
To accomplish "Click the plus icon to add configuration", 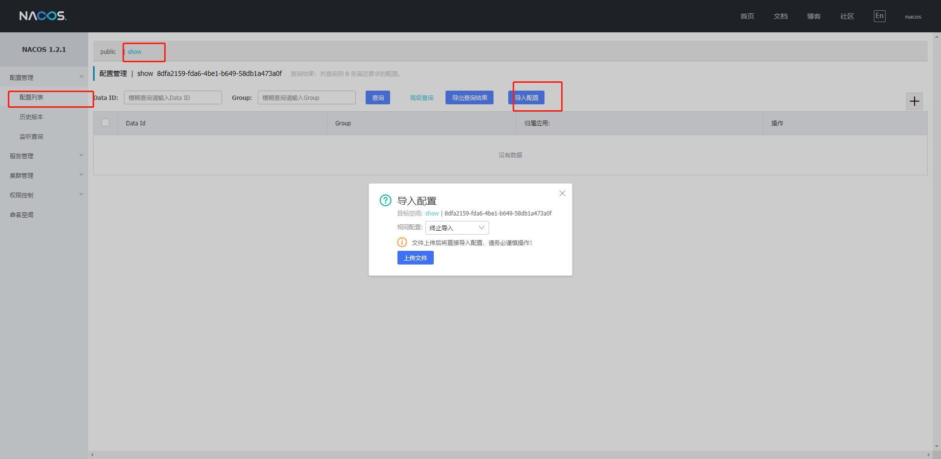I will [x=915, y=101].
